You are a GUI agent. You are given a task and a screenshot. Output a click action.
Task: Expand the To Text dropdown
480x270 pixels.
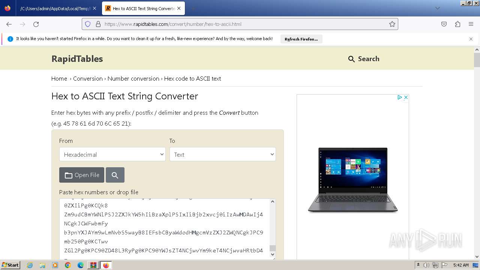coord(223,154)
